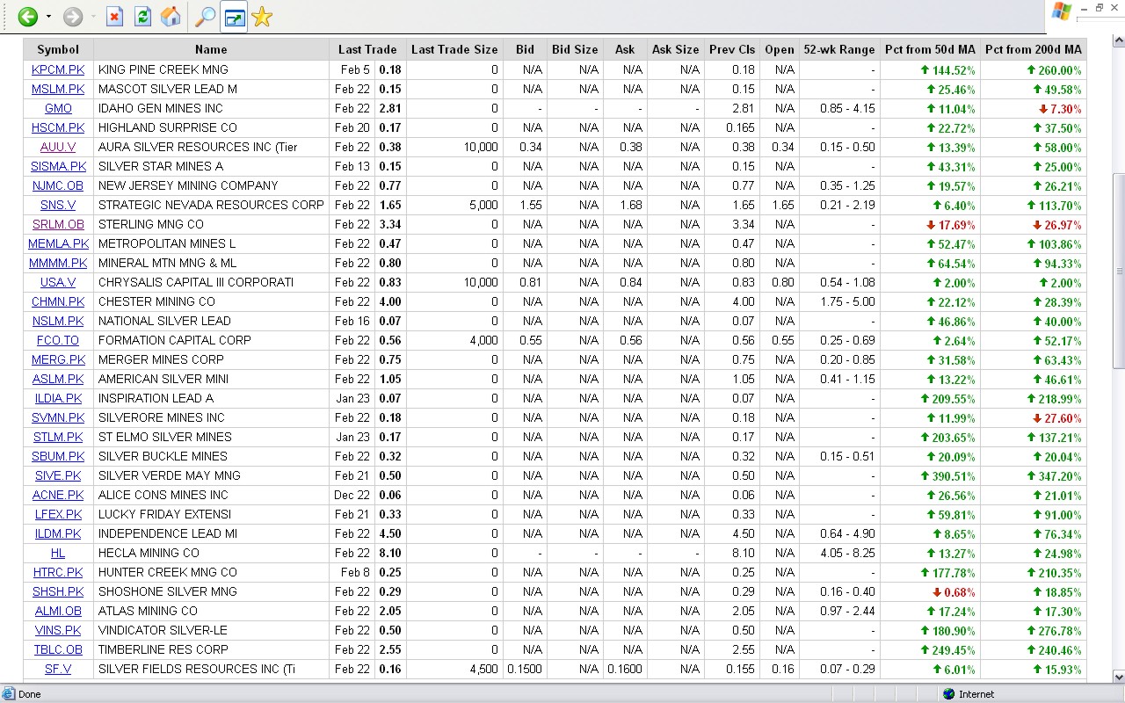Open the MMMM.PK symbol link
The image size is (1125, 703).
[x=58, y=263]
